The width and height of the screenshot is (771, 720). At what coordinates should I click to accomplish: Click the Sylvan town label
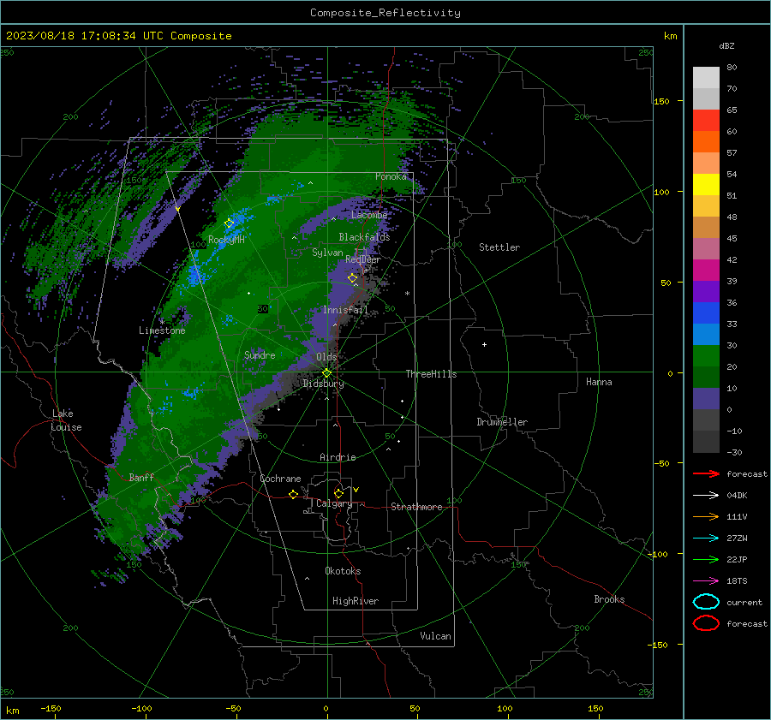(327, 253)
